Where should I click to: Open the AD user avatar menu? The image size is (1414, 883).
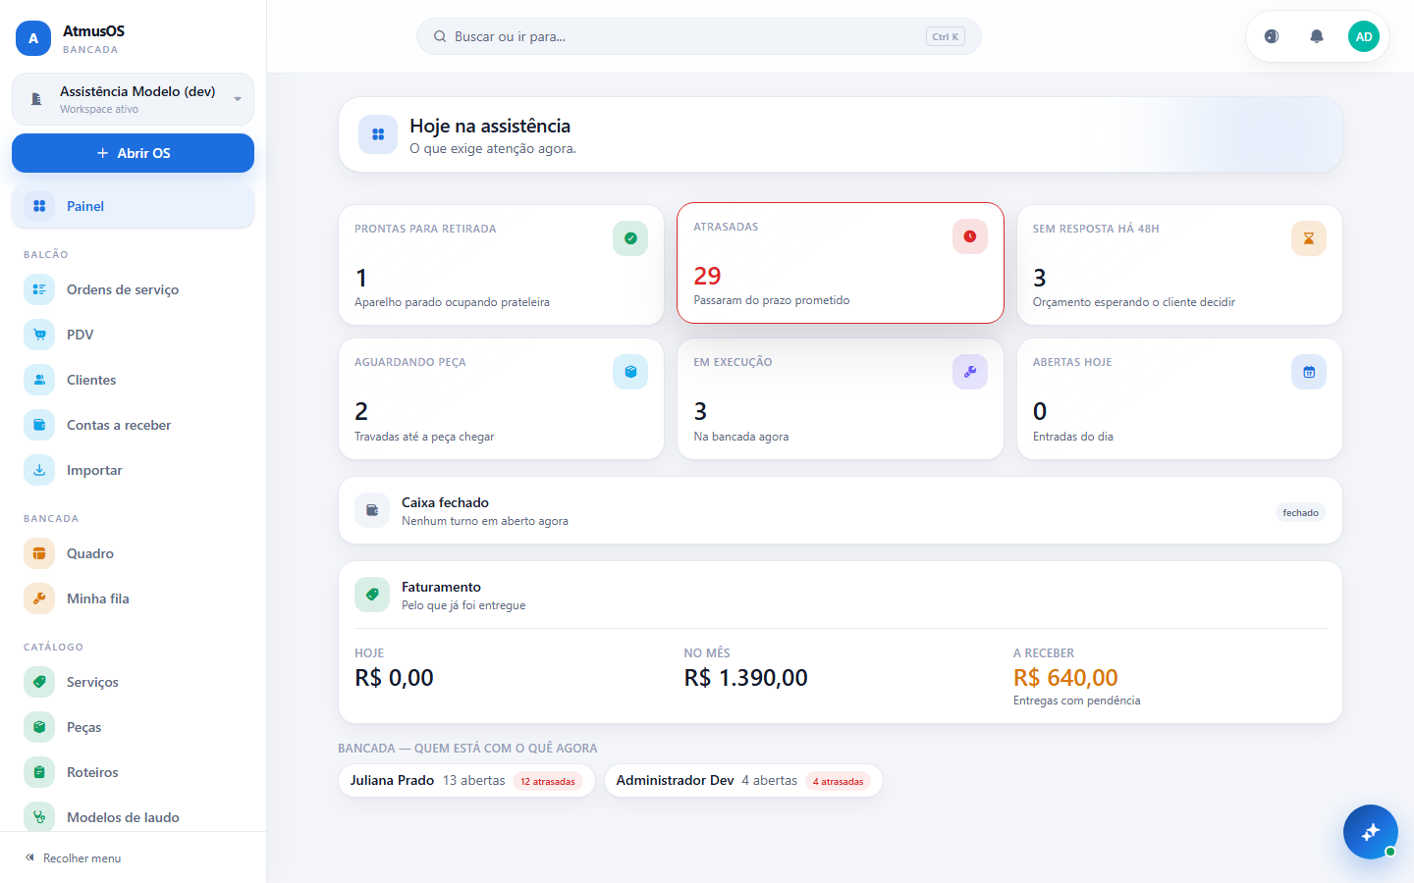point(1364,36)
